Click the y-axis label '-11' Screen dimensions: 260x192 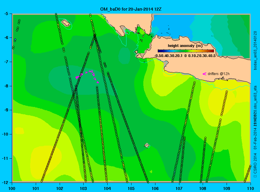pos(5,158)
